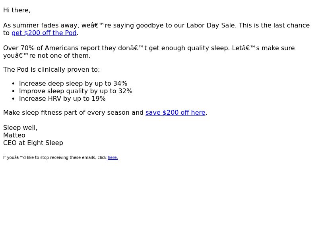Click "The Pod is clinically proven to:" line
318x239 pixels.
tap(52, 69)
